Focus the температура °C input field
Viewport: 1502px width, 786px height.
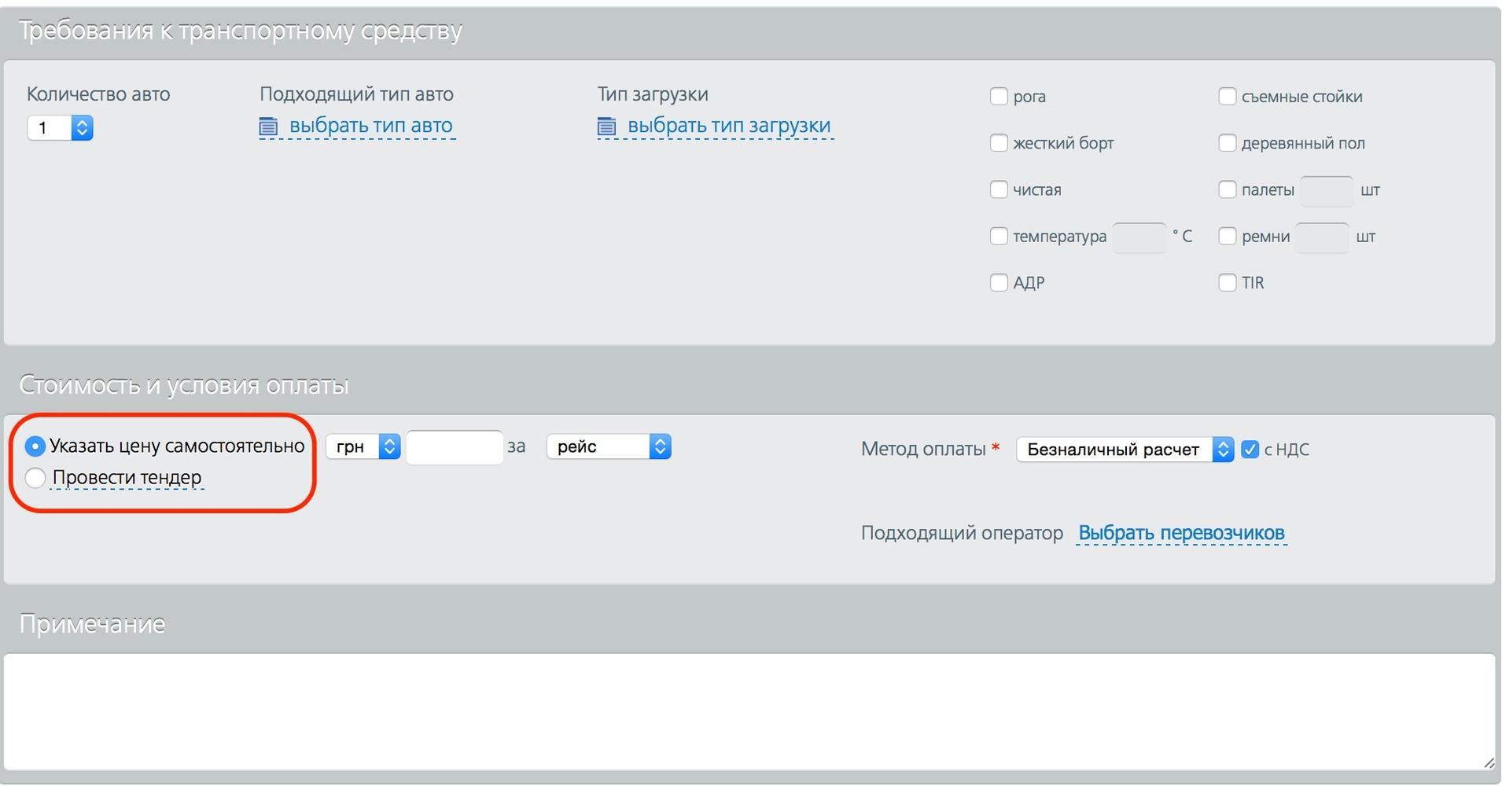coord(1139,237)
